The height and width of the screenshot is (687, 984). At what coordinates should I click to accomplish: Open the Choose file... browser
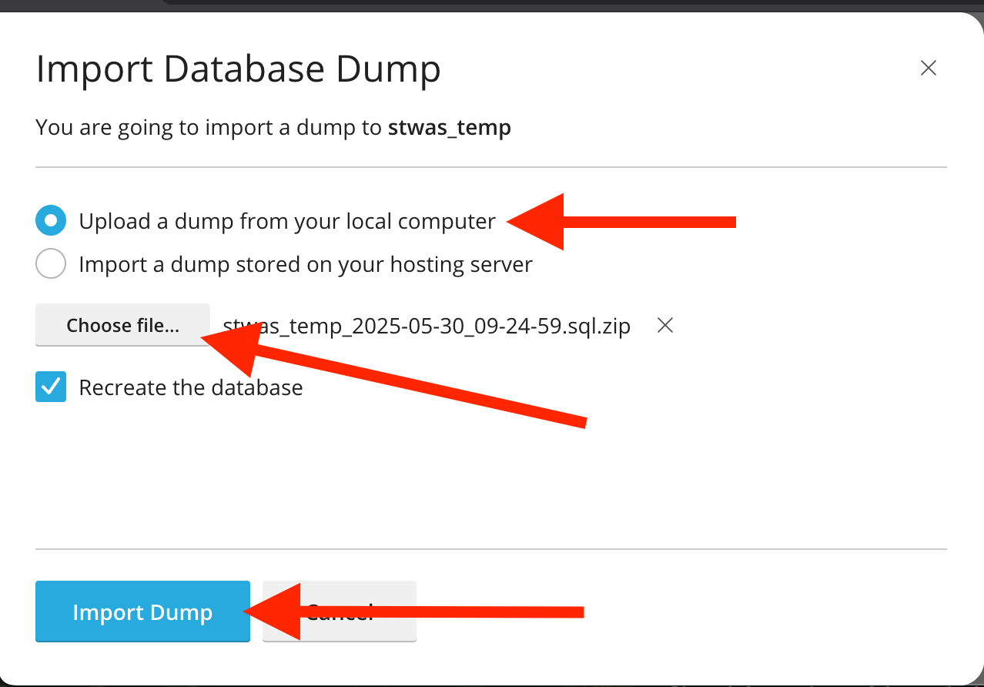point(122,326)
